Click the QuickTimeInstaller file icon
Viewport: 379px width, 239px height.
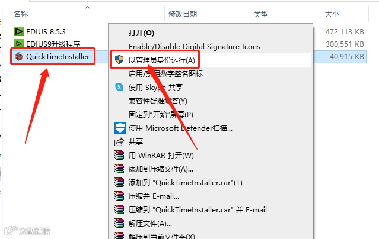tap(19, 56)
